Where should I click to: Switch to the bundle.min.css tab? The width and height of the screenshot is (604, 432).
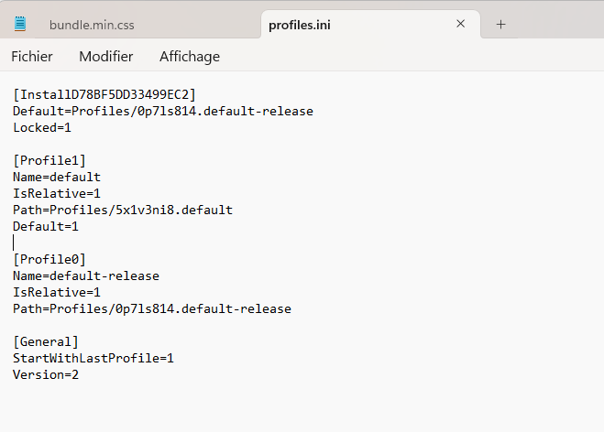(x=92, y=25)
